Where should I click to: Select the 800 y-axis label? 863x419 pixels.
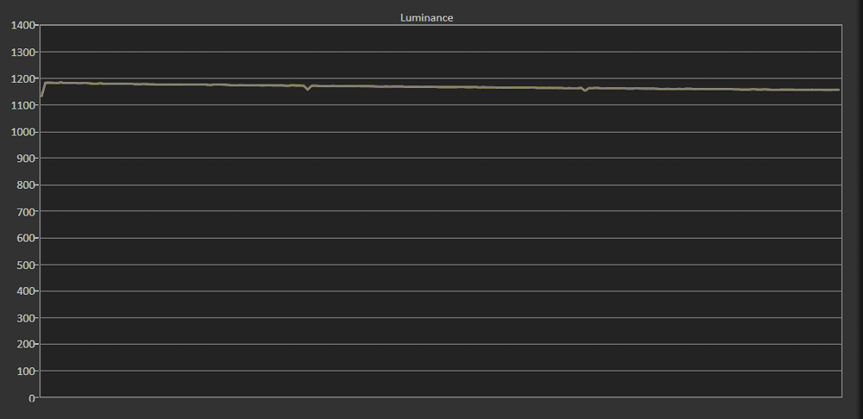point(23,185)
